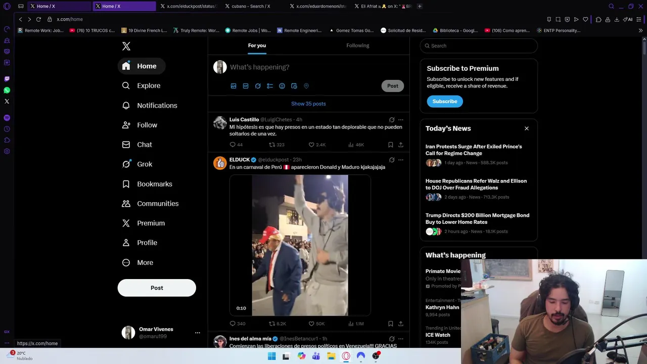Switch to the For you tab
This screenshot has width=647, height=364.
(257, 45)
